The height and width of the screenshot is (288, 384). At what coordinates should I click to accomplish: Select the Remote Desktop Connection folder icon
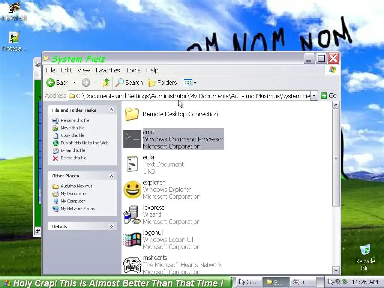coord(132,114)
